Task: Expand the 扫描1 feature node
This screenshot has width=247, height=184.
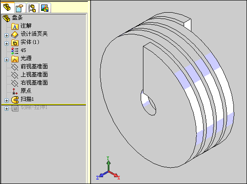Action: 6,100
